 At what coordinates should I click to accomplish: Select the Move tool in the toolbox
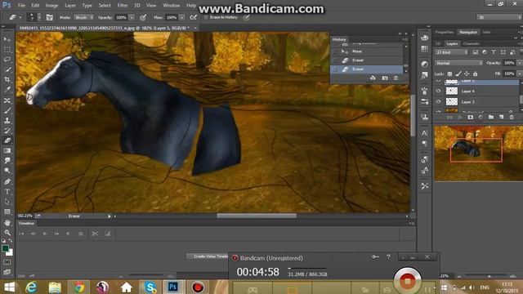(x=7, y=39)
